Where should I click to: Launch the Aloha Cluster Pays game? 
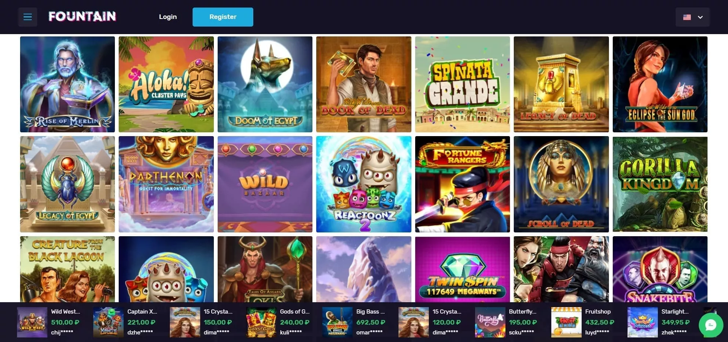[x=166, y=84]
